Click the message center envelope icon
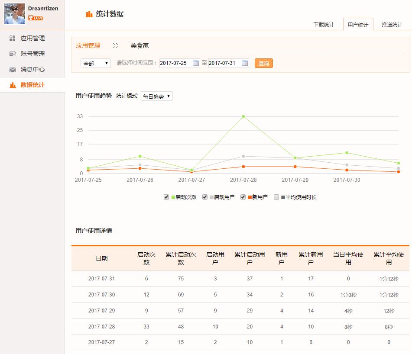This screenshot has width=412, height=354. 13,70
